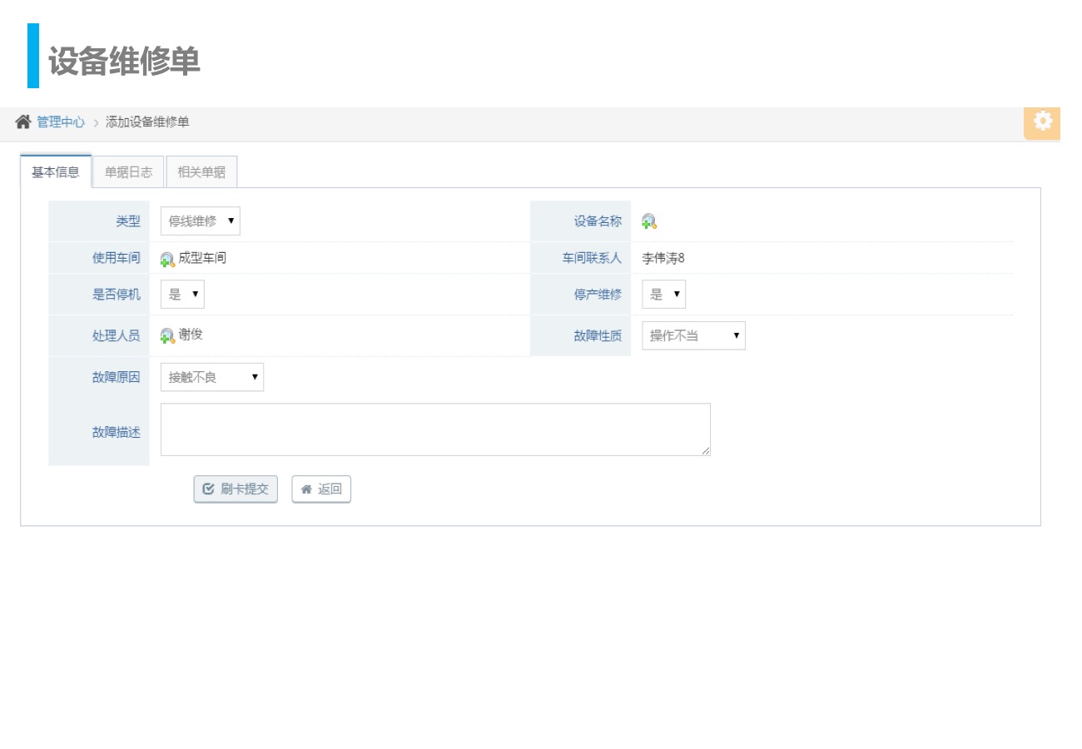Open the 相关单据 tab
This screenshot has width=1082, height=749.
coord(201,173)
